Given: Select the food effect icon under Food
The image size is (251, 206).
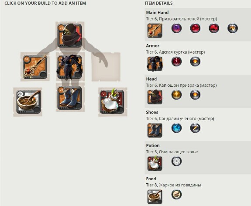Looking at the screenshot, I should pos(176,195).
